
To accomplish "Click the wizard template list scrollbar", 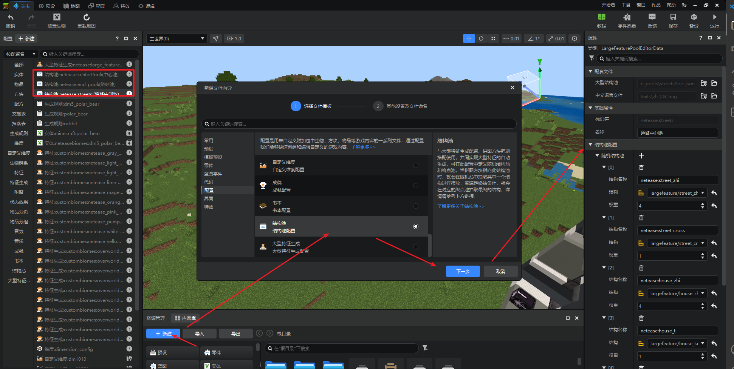I will click(x=430, y=244).
